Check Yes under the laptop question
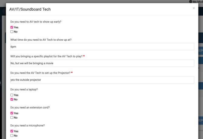Image resolution: width=203 pixels, height=139 pixels. pos(12,95)
